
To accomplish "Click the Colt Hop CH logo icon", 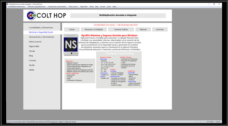I will (x=32, y=15).
